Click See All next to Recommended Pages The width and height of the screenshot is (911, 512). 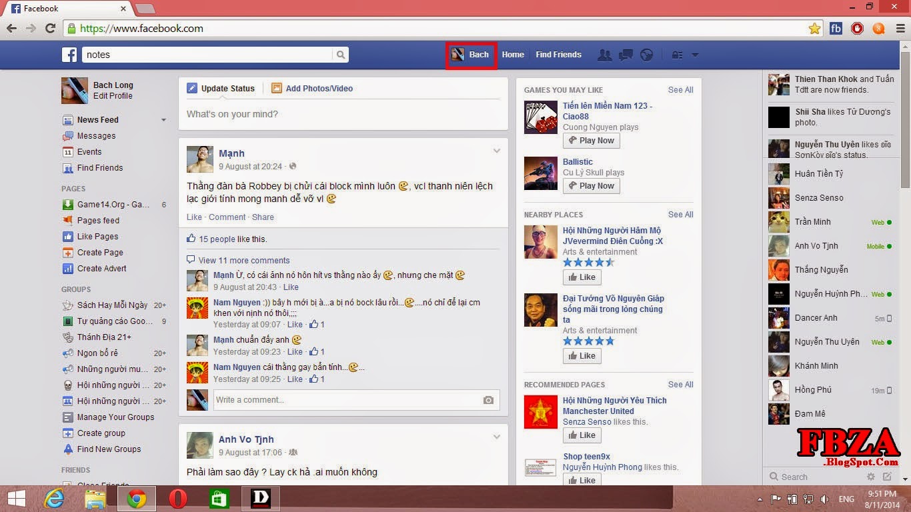[680, 385]
